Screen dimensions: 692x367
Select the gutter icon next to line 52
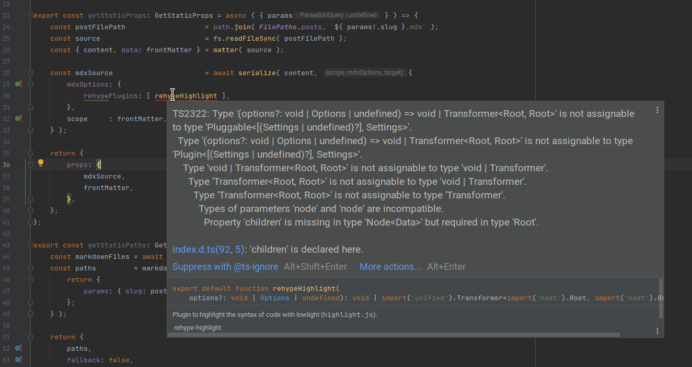click(x=18, y=348)
